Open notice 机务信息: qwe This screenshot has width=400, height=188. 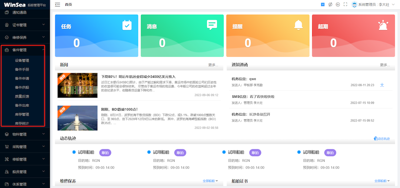point(244,79)
